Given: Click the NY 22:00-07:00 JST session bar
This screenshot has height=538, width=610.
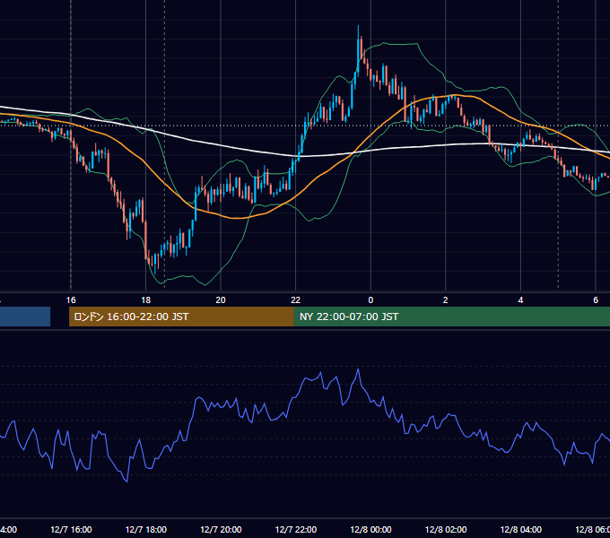Looking at the screenshot, I should [451, 317].
